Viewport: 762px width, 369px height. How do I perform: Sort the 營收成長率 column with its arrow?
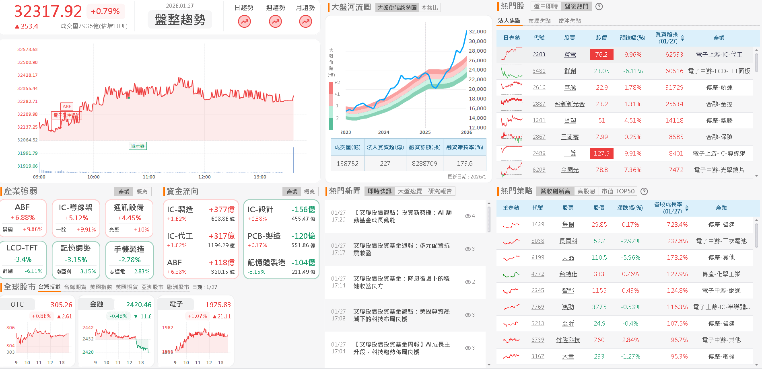(687, 208)
